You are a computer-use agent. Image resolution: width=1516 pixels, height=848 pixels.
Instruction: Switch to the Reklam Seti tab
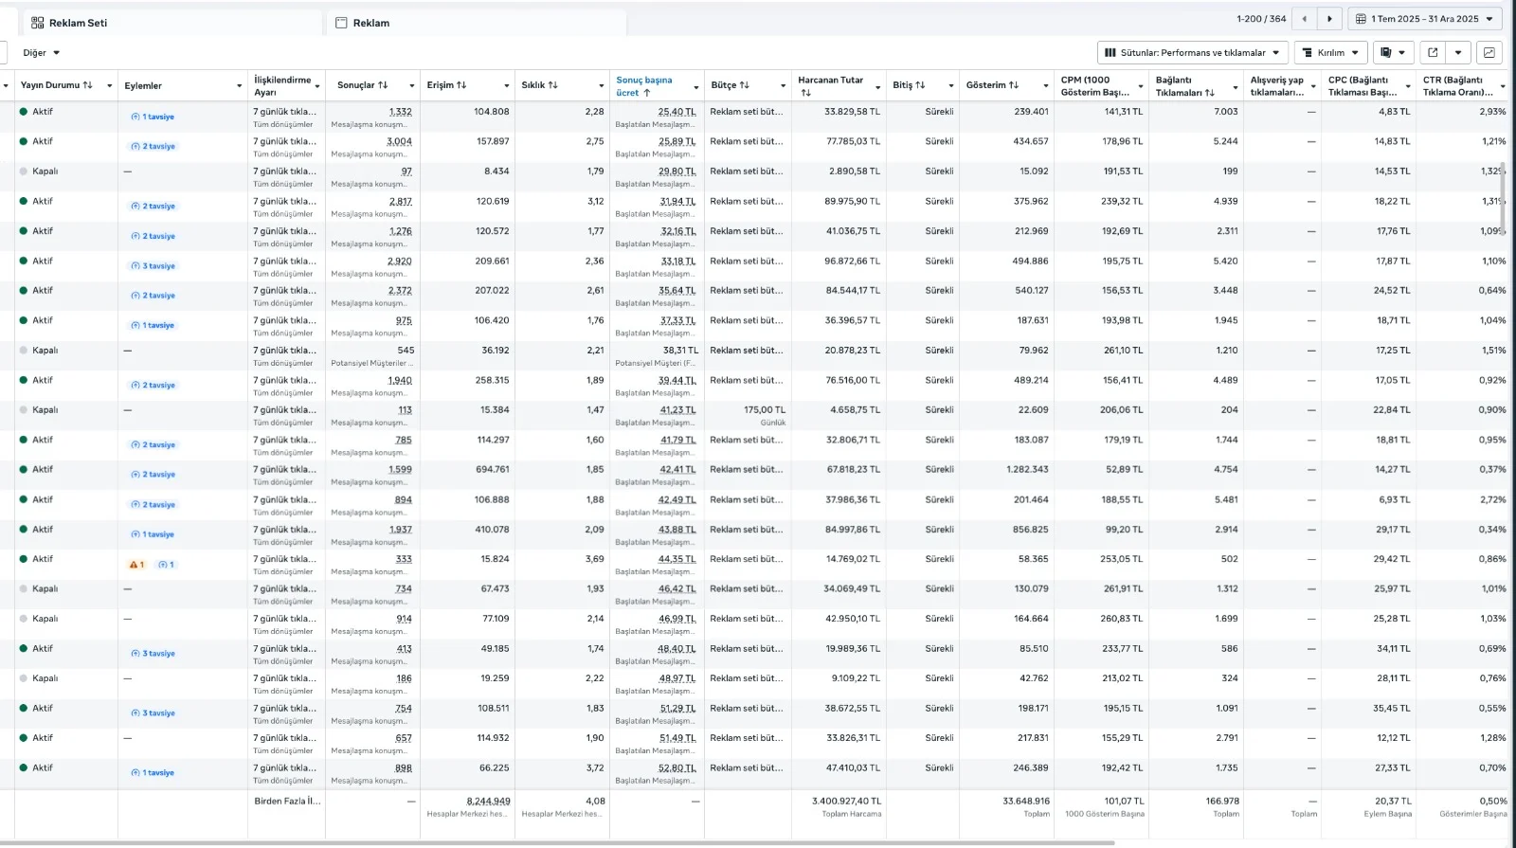[78, 23]
